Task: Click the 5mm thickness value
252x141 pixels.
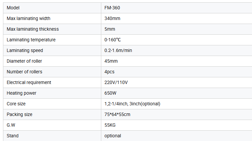Action: tap(110, 29)
